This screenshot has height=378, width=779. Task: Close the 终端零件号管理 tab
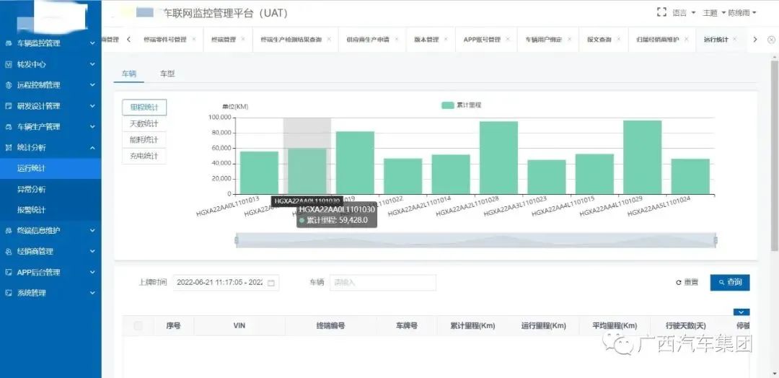(x=194, y=39)
